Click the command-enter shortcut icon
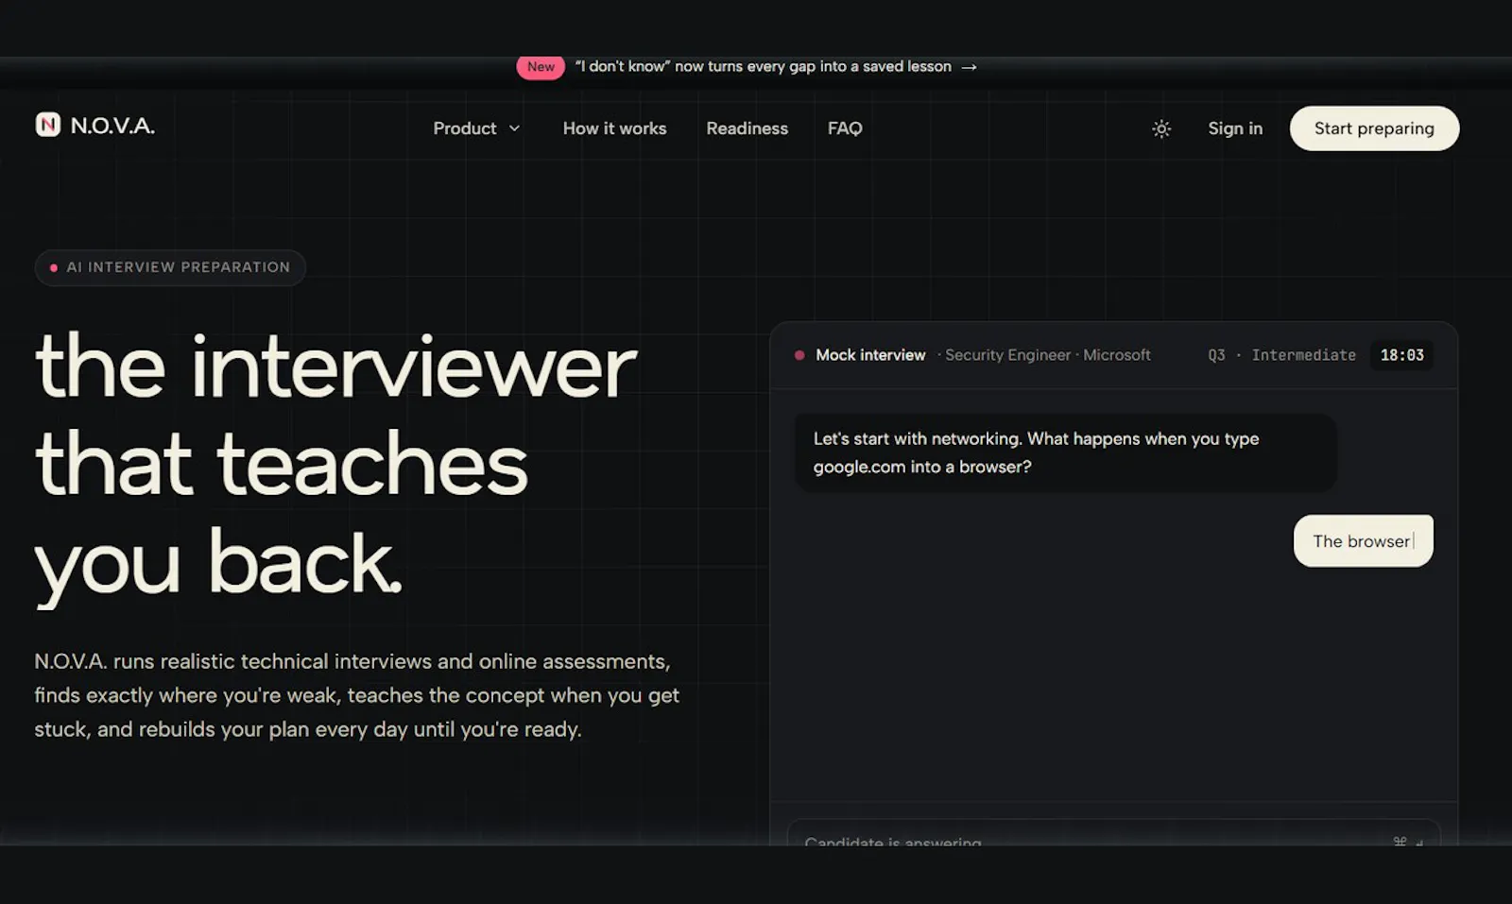Screen dimensions: 1512x904 pyautogui.click(x=1408, y=840)
